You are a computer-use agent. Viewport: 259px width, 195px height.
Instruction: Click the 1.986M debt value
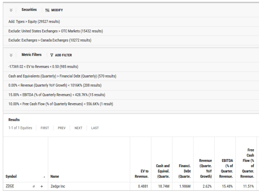coord(185,187)
